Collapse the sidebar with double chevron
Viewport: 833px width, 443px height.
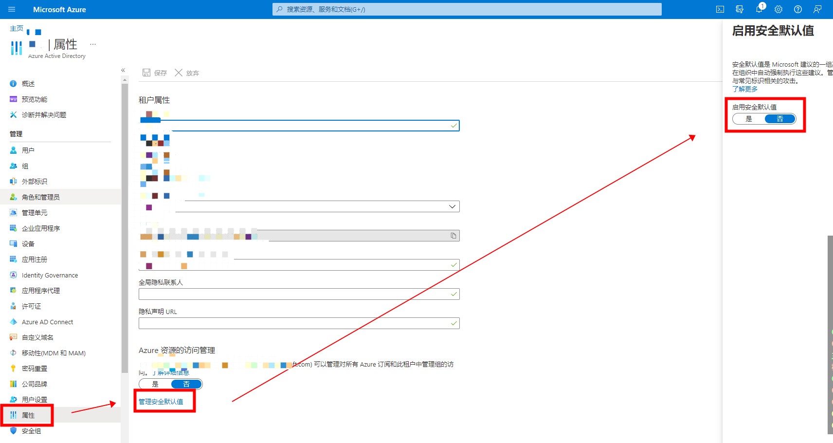[x=123, y=70]
